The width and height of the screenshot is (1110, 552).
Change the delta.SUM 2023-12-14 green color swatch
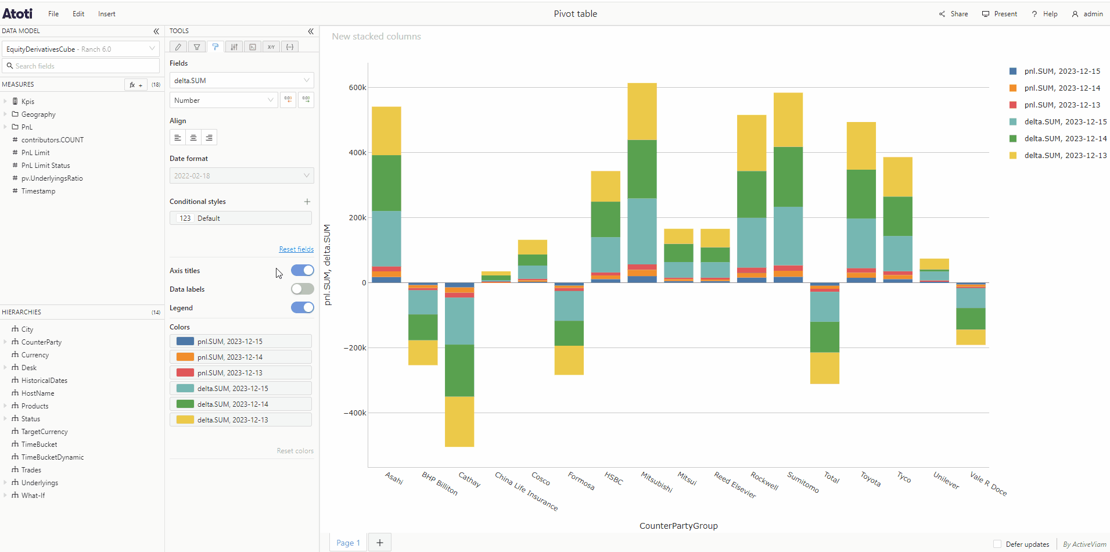[x=185, y=404]
